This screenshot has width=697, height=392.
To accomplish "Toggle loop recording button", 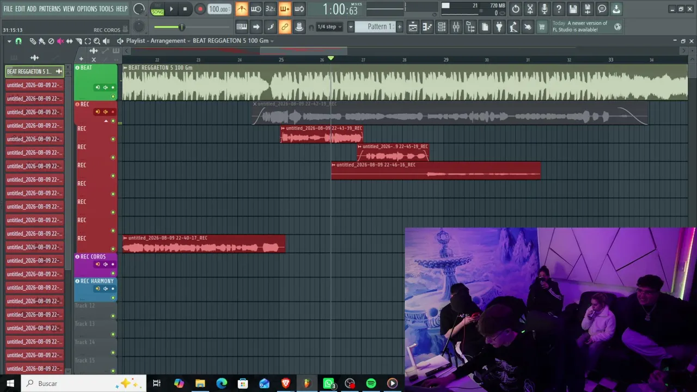I will (299, 9).
